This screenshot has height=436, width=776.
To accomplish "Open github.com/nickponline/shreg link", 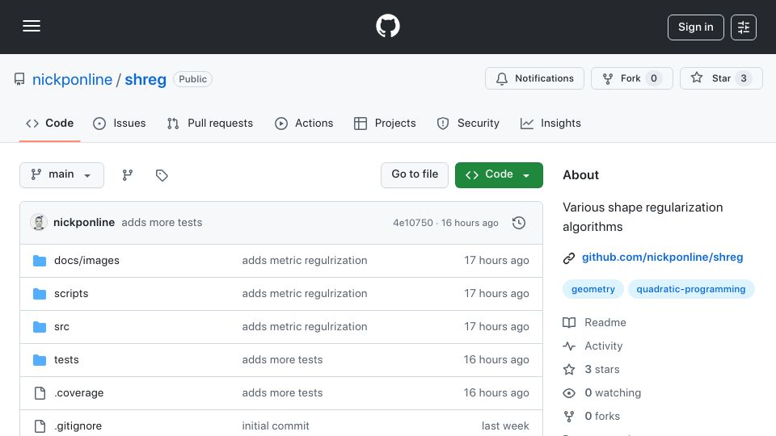I will coord(662,257).
